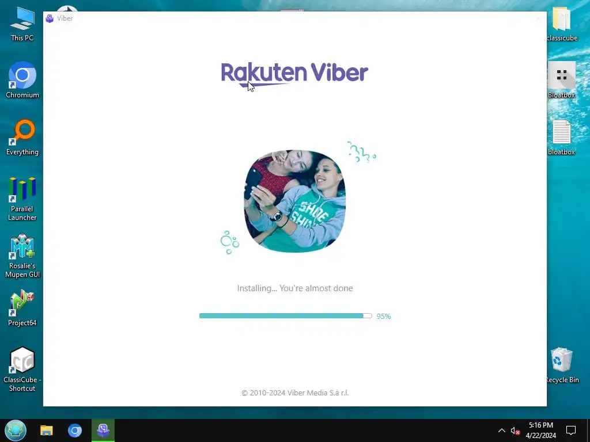The height and width of the screenshot is (442, 590).
Task: Open the This PC desktop icon
Action: 22,24
